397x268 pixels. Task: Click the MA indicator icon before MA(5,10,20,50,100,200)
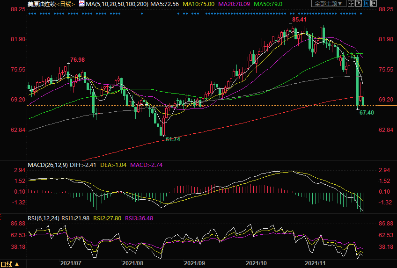pyautogui.click(x=81, y=4)
